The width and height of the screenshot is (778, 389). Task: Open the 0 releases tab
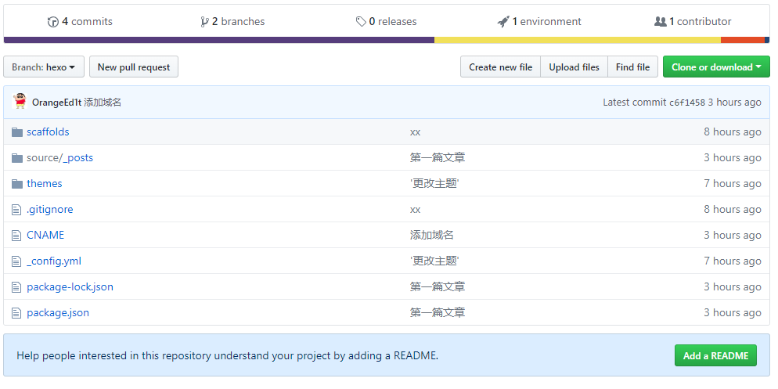click(386, 22)
